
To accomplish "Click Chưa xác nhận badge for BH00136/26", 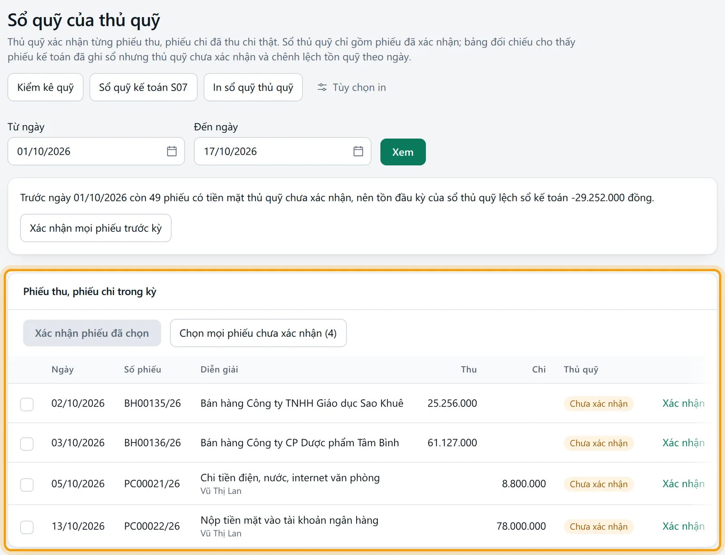I will (599, 443).
